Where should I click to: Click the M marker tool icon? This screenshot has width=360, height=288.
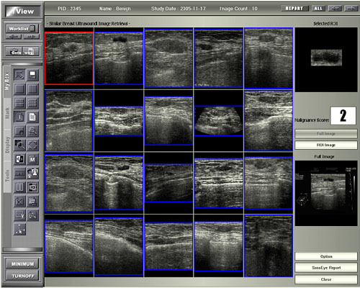[32, 159]
